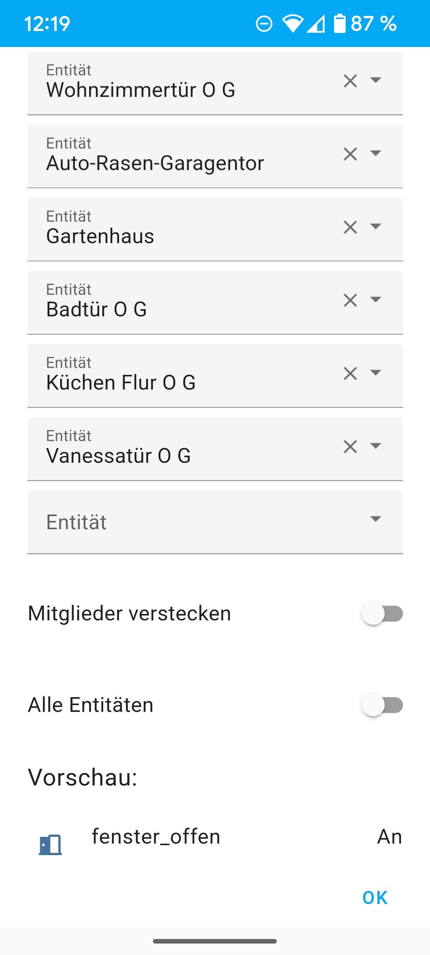
Task: Click the empty Entität input field
Action: (191, 522)
